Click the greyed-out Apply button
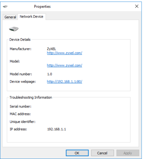 128,153
